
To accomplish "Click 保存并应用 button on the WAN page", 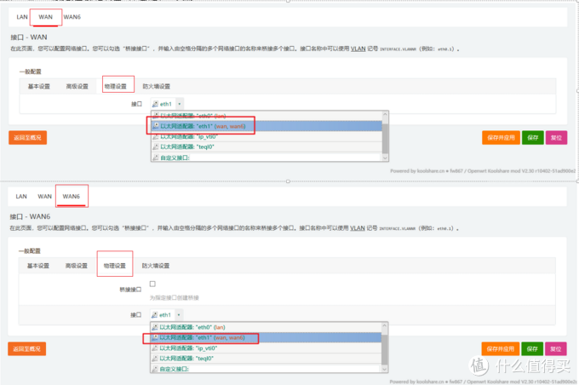I will (501, 137).
